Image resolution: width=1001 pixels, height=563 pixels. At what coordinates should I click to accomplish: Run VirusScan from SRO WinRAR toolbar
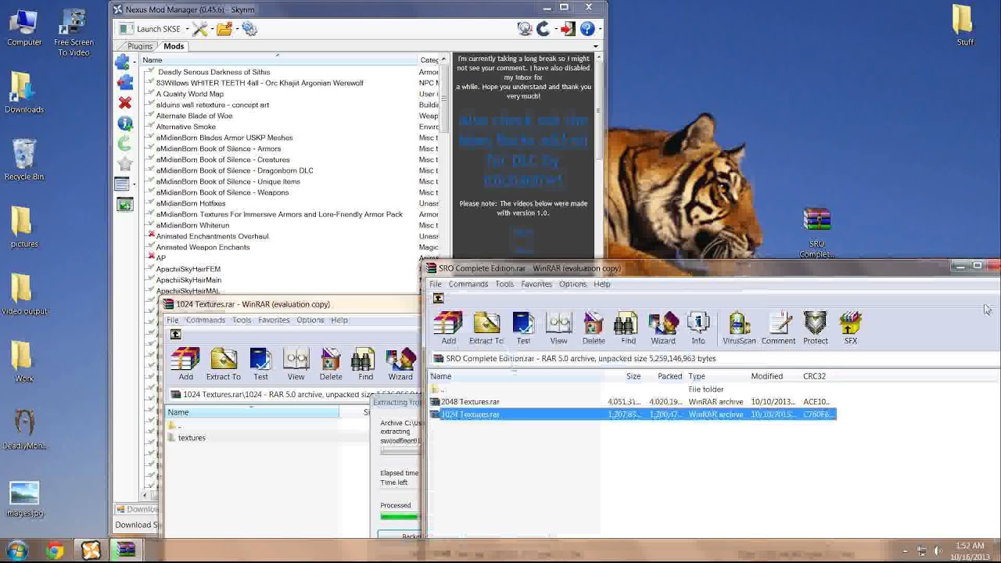coord(739,328)
